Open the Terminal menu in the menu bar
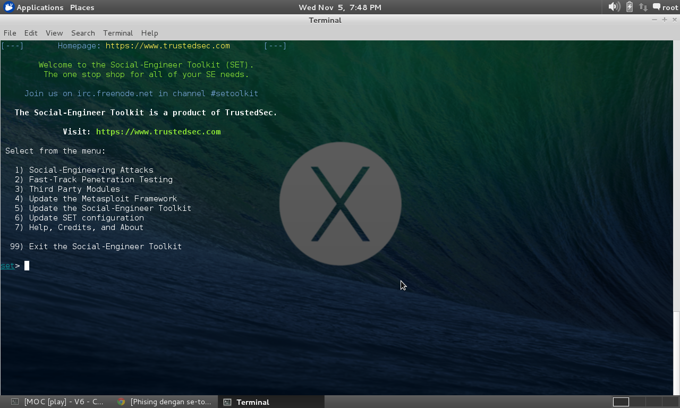 click(117, 33)
